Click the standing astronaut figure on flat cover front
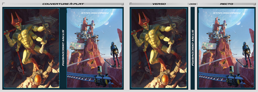 [114, 54]
